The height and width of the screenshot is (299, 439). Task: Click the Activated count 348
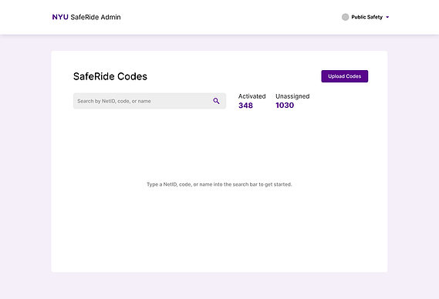245,106
